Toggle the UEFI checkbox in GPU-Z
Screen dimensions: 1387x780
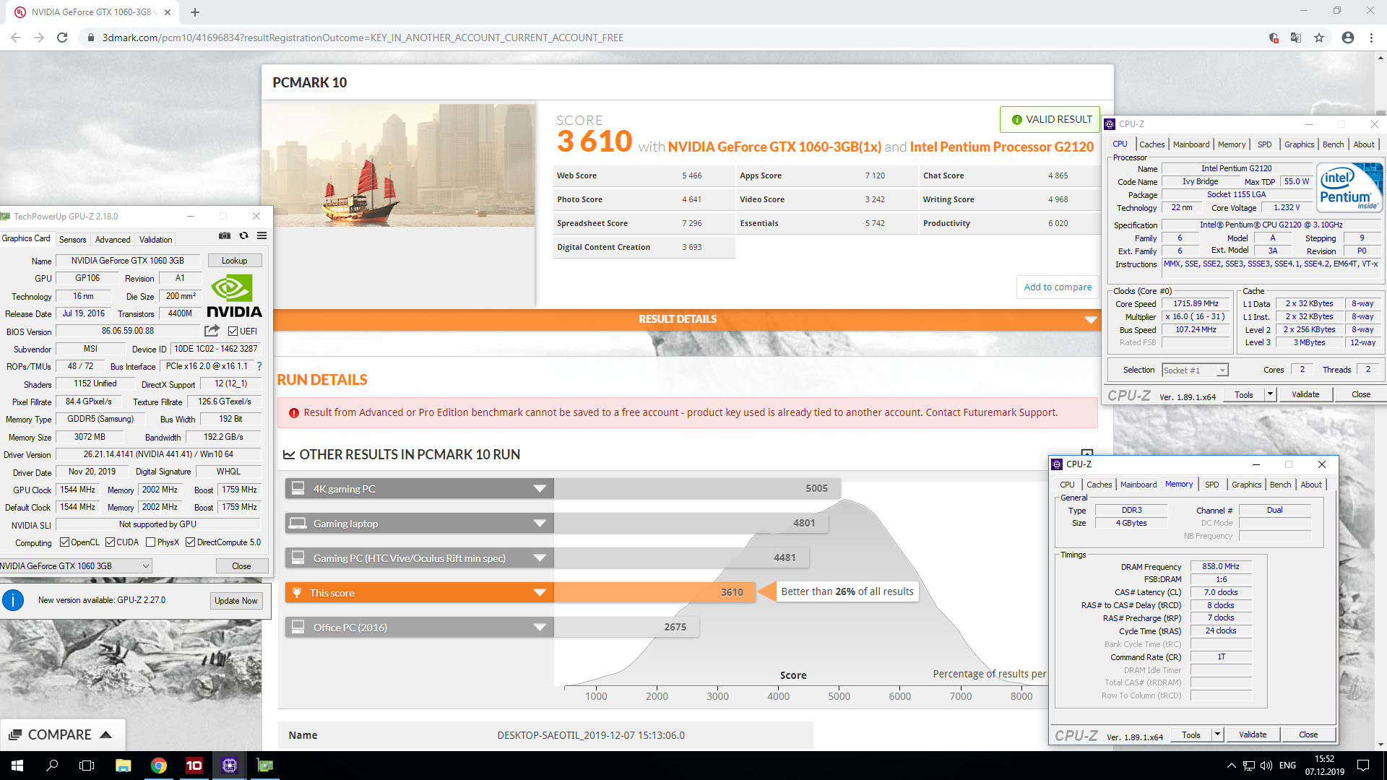tap(233, 331)
